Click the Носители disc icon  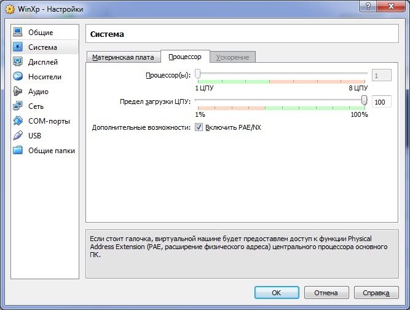(18, 76)
